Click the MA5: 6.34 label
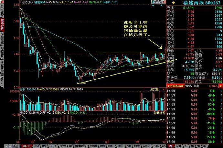 [x=52, y=2]
